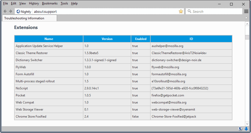The width and height of the screenshot is (251, 133).
Task: Click version 1.3.3.1-signed.1-signed cell
Action: (107, 60)
